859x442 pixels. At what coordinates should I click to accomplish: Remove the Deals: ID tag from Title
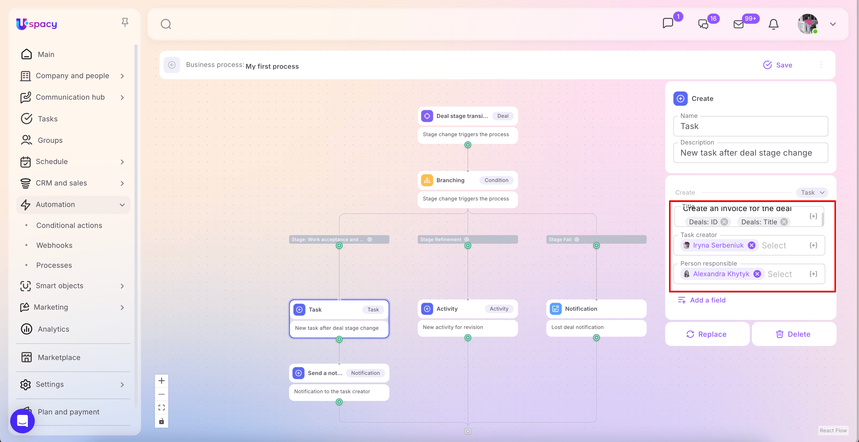pyautogui.click(x=724, y=222)
